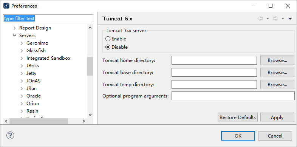Maximize the Preferences window
The width and height of the screenshot is (297, 147).
pos(271,6)
